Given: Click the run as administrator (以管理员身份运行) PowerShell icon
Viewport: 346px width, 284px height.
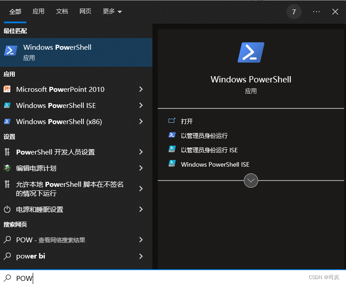Looking at the screenshot, I should click(172, 135).
